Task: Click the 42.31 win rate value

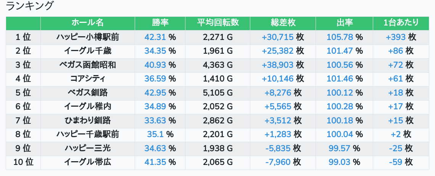Action: coord(155,37)
